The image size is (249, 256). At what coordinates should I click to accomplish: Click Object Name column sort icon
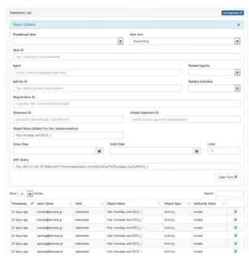[x=159, y=204]
